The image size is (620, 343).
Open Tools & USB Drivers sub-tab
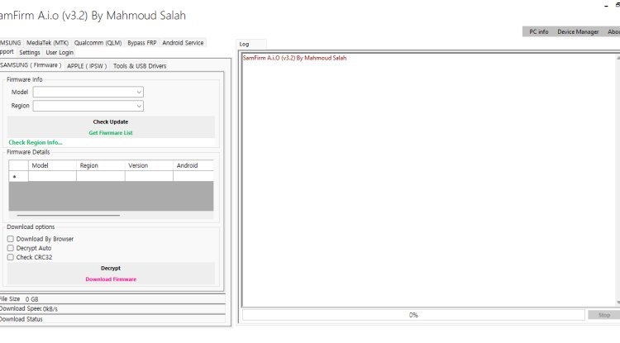click(140, 66)
